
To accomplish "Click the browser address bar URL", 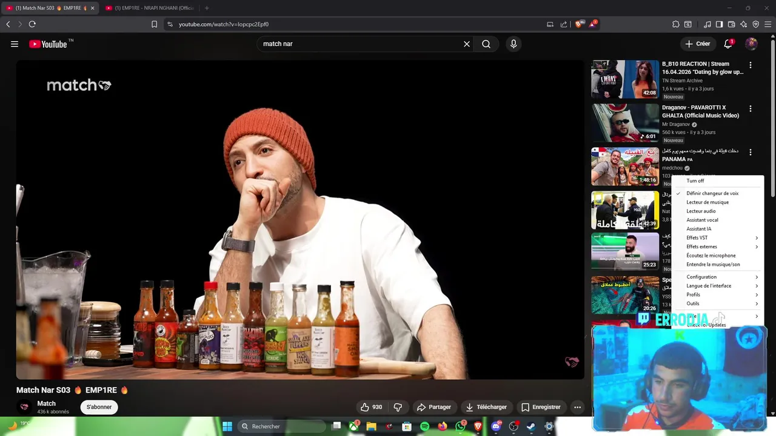I will tap(224, 24).
